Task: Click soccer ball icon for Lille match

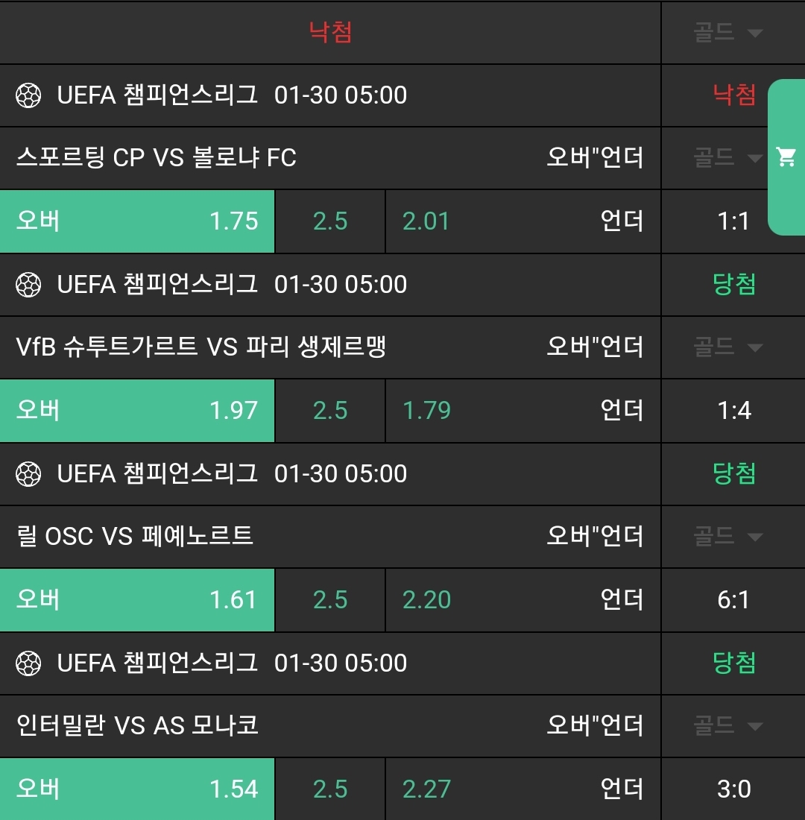Action: [x=28, y=474]
